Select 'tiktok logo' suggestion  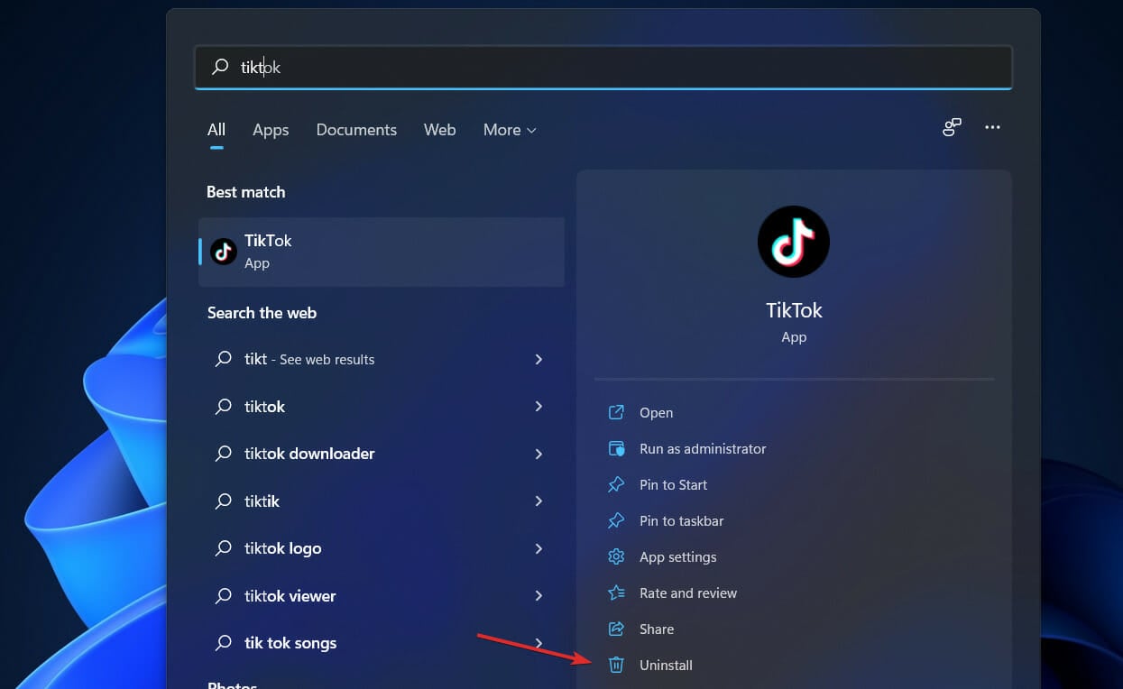pyautogui.click(x=382, y=548)
